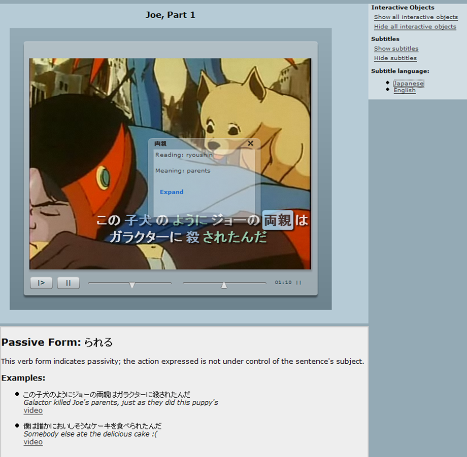Switch subtitle language to Japanese
This screenshot has width=467, height=457.
(409, 83)
